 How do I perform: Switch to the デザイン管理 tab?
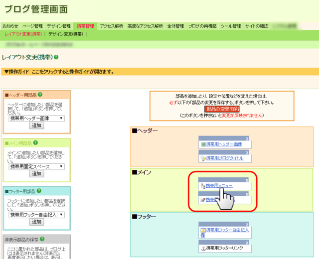point(58,26)
